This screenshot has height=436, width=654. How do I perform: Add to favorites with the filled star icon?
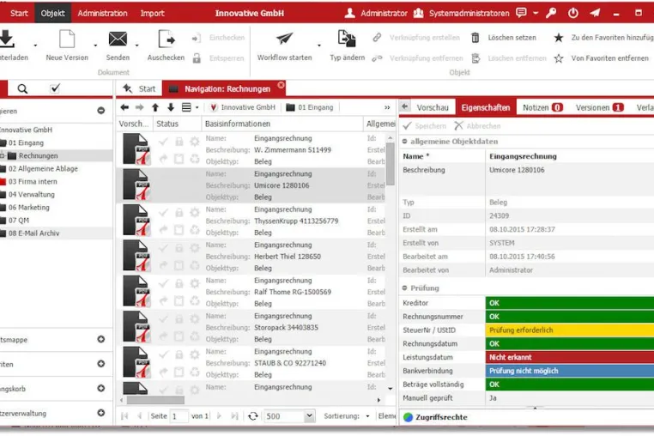[x=559, y=38]
